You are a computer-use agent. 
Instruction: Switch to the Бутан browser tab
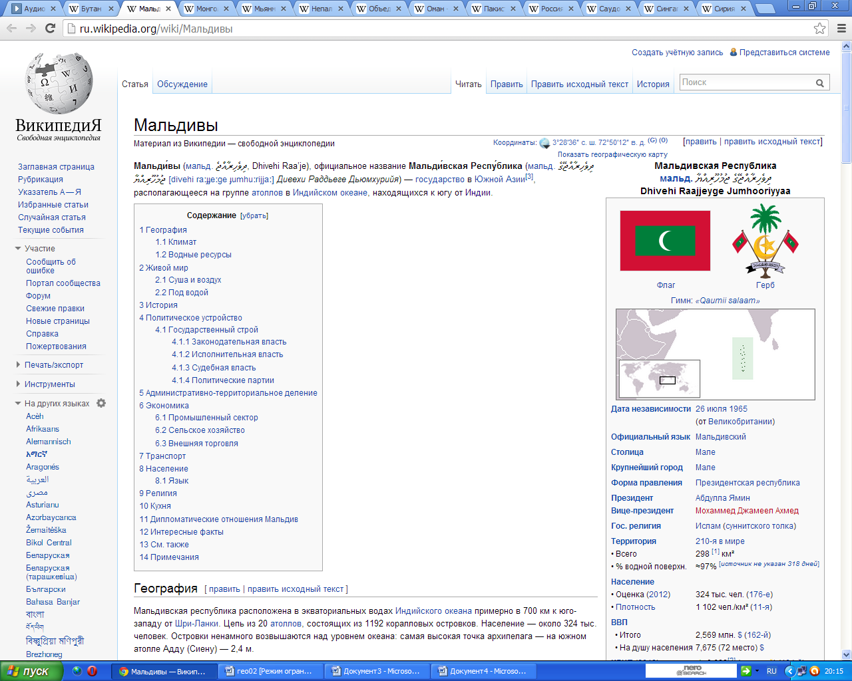[x=91, y=9]
